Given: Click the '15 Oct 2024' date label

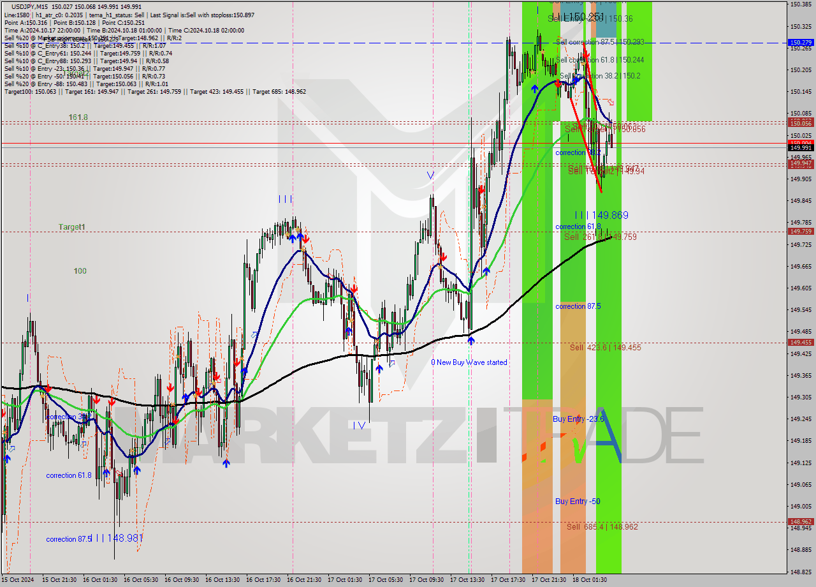Looking at the screenshot, I should [18, 580].
